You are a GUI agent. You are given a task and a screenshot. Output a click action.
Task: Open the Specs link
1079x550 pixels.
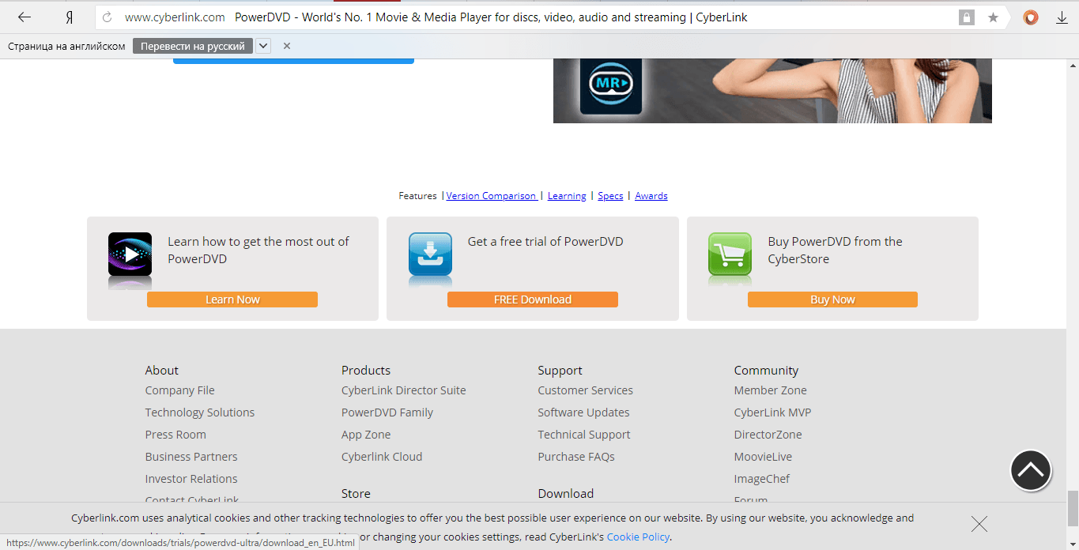pyautogui.click(x=610, y=196)
